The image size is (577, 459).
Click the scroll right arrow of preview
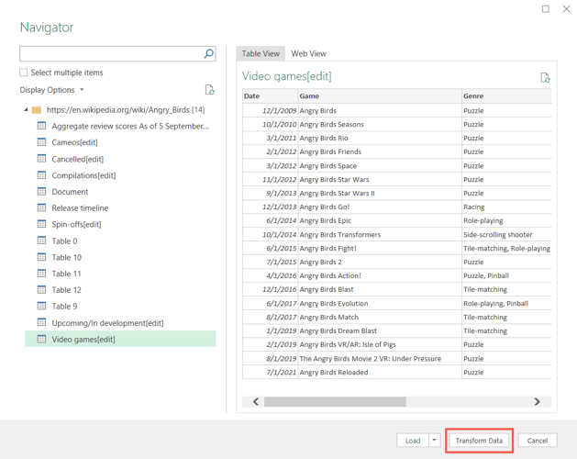[x=538, y=401]
